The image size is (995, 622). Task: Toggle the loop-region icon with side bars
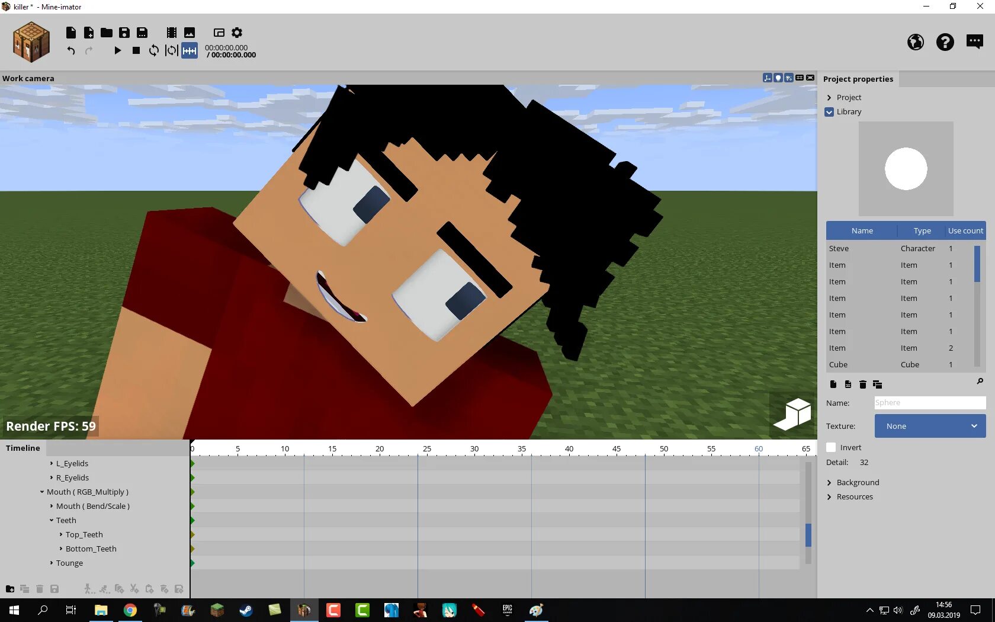tap(172, 50)
